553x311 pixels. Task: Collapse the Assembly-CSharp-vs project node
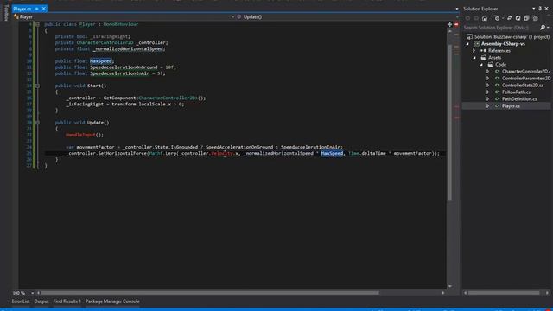467,44
